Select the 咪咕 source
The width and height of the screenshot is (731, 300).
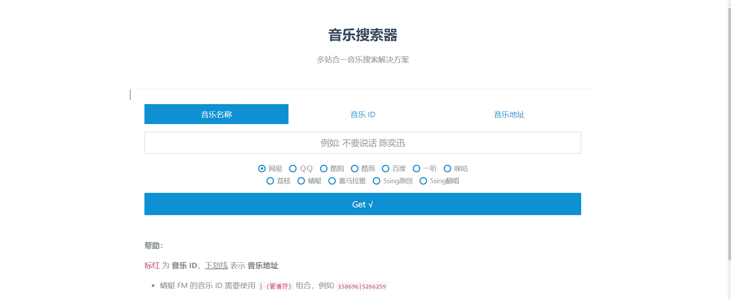pyautogui.click(x=448, y=169)
